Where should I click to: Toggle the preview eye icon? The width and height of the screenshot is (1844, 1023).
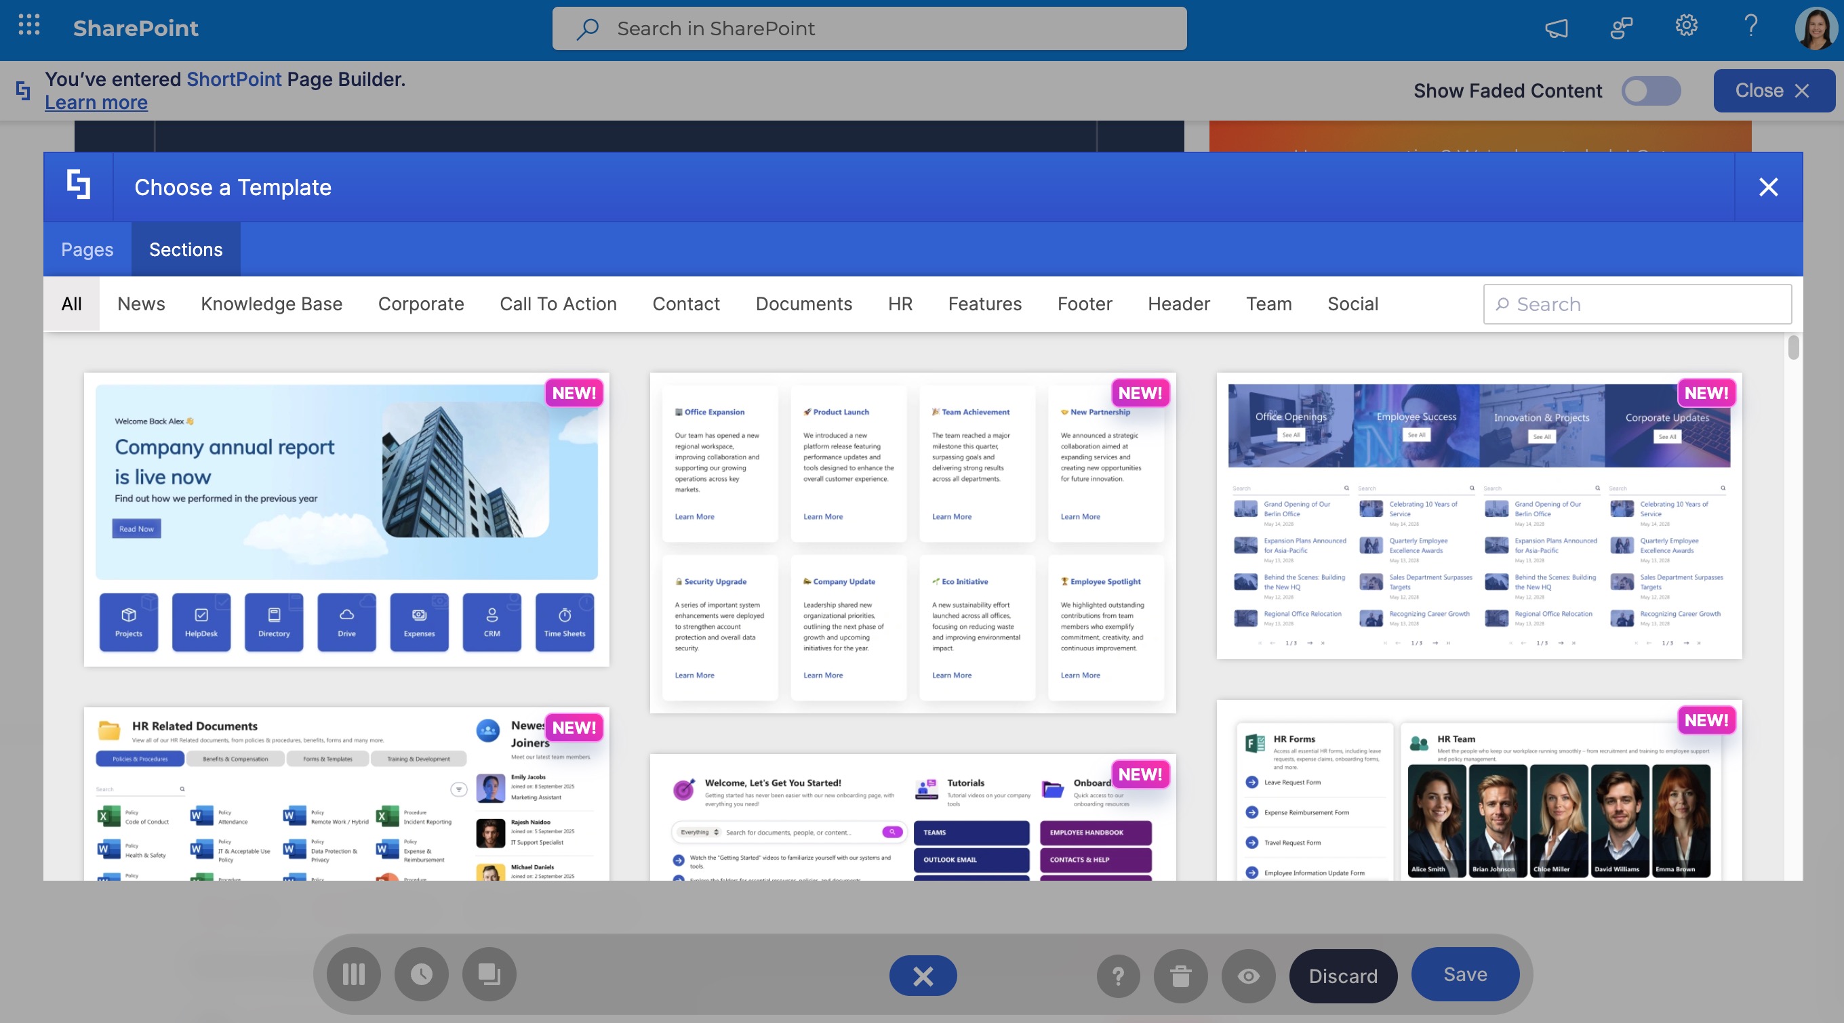pyautogui.click(x=1247, y=976)
